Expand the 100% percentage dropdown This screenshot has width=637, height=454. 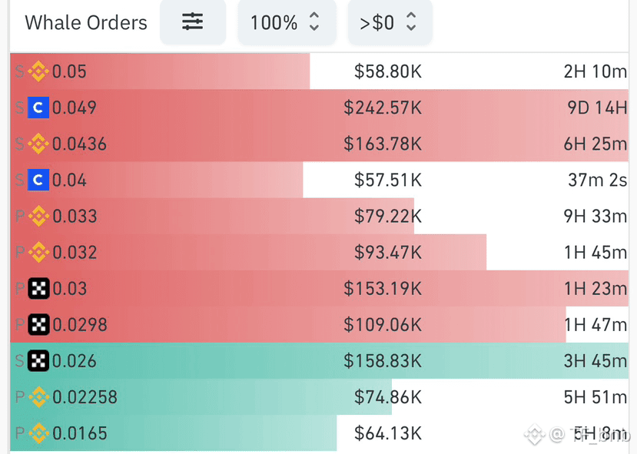tap(287, 22)
